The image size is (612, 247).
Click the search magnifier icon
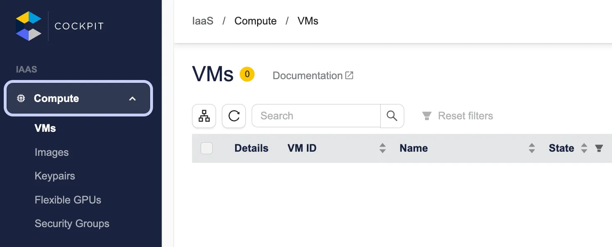click(391, 116)
